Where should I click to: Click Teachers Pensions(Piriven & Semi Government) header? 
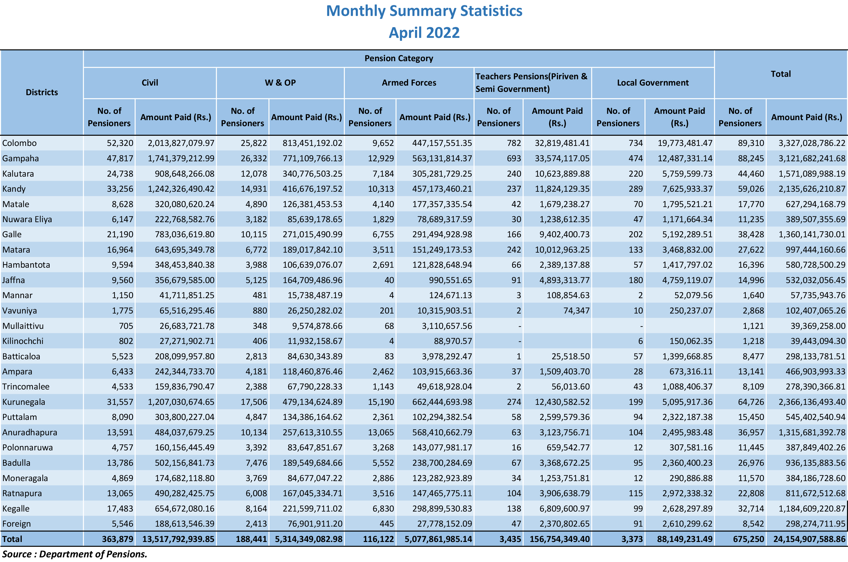(531, 83)
